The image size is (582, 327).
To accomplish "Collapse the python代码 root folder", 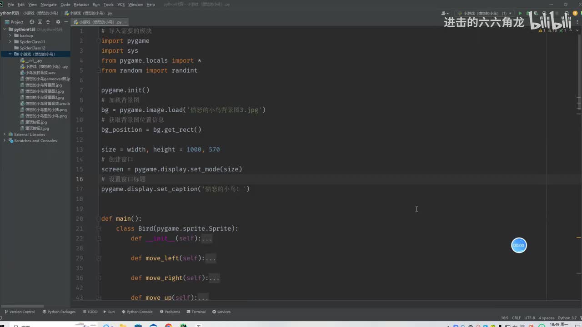I will (x=5, y=30).
